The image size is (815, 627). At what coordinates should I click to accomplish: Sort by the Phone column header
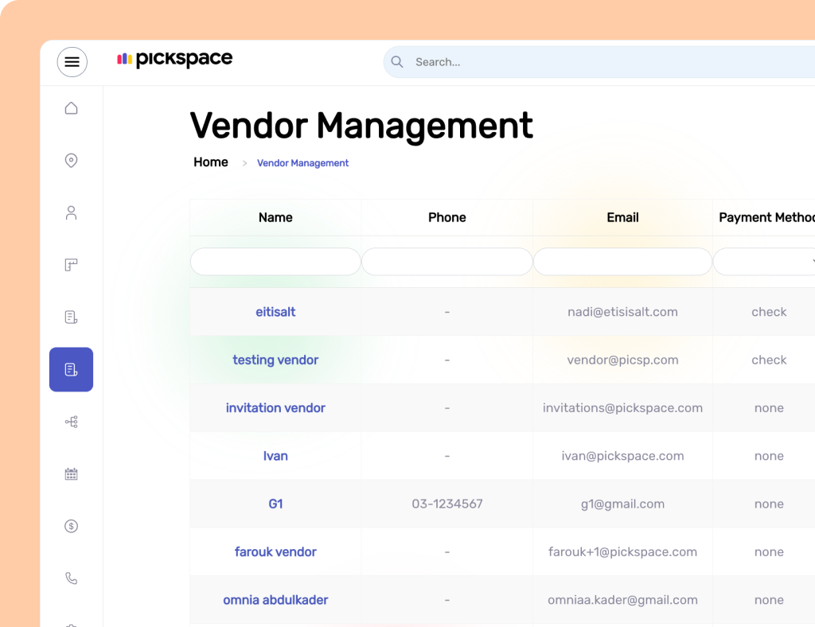446,217
